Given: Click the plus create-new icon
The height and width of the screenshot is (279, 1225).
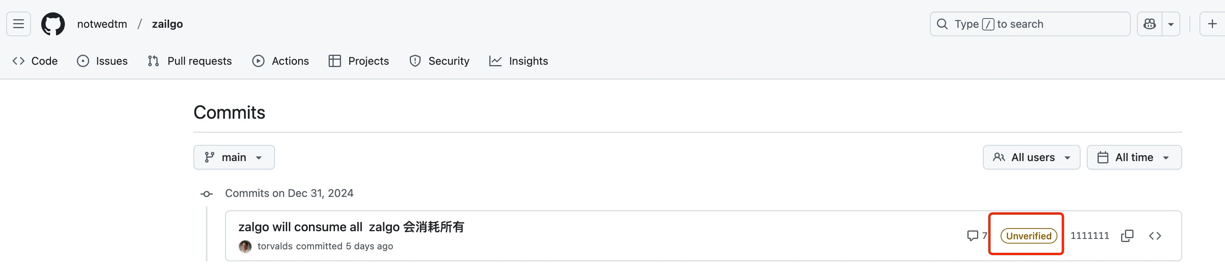Looking at the screenshot, I should pyautogui.click(x=1212, y=24).
